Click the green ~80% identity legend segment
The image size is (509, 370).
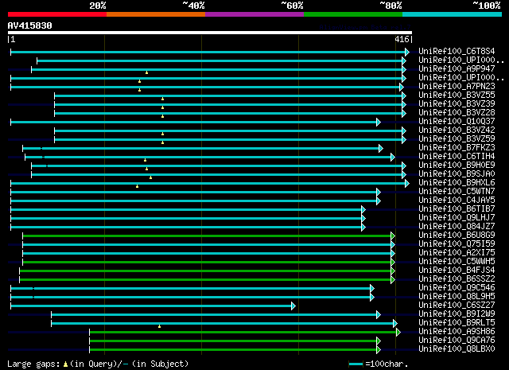pyautogui.click(x=353, y=14)
